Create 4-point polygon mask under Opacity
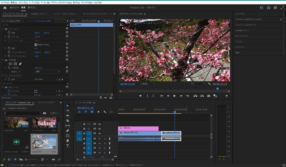Image resolution: width=286 pixels, height=167 pixels. [x=15, y=64]
